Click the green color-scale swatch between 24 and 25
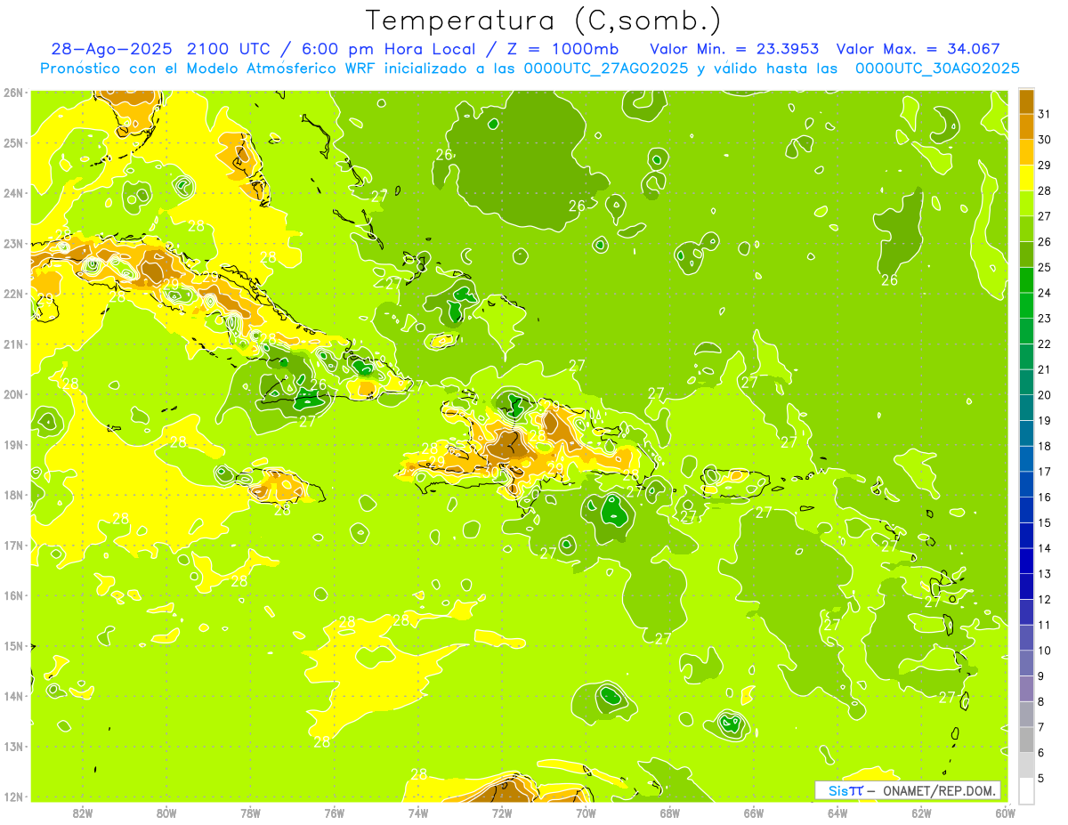 pos(1026,280)
